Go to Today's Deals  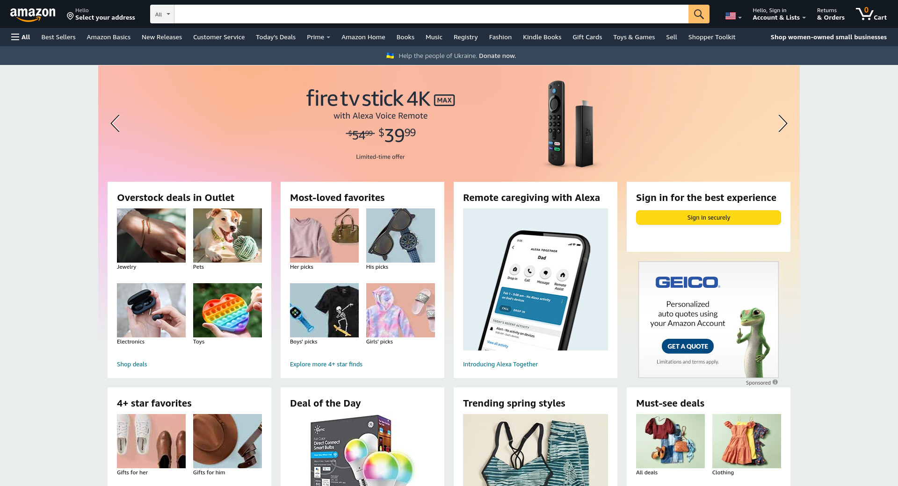click(x=275, y=37)
